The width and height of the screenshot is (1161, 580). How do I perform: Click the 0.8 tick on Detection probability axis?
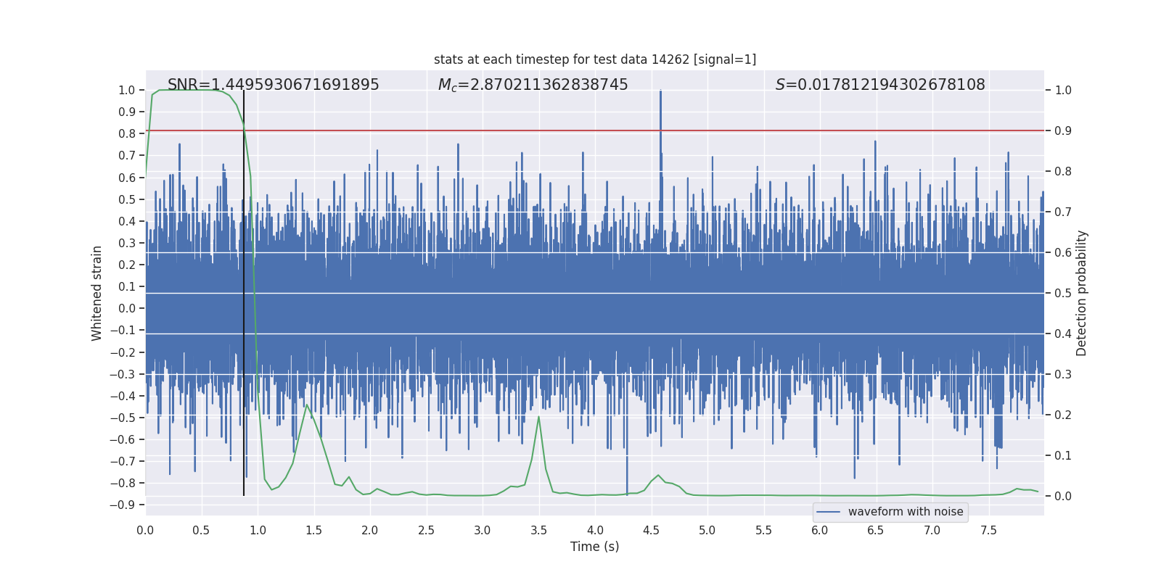pos(1063,172)
